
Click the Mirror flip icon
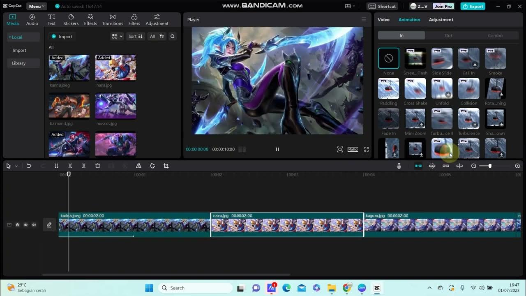138,166
